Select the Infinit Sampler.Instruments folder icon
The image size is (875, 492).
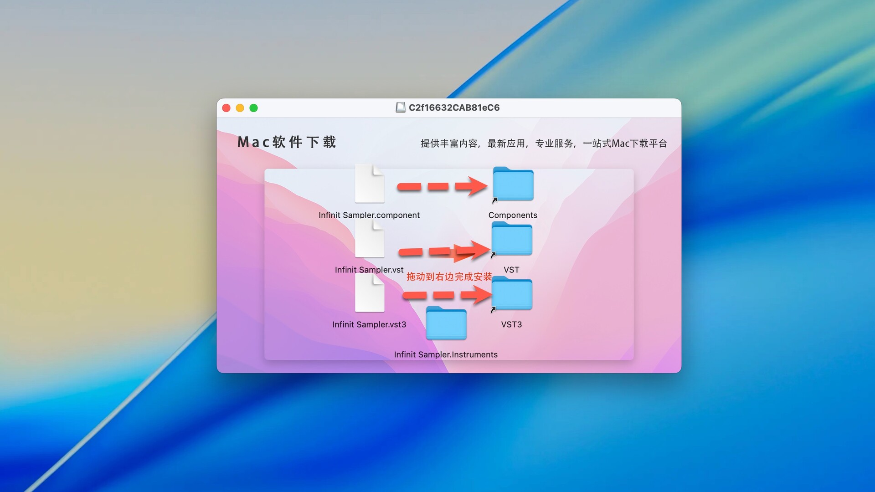(446, 324)
